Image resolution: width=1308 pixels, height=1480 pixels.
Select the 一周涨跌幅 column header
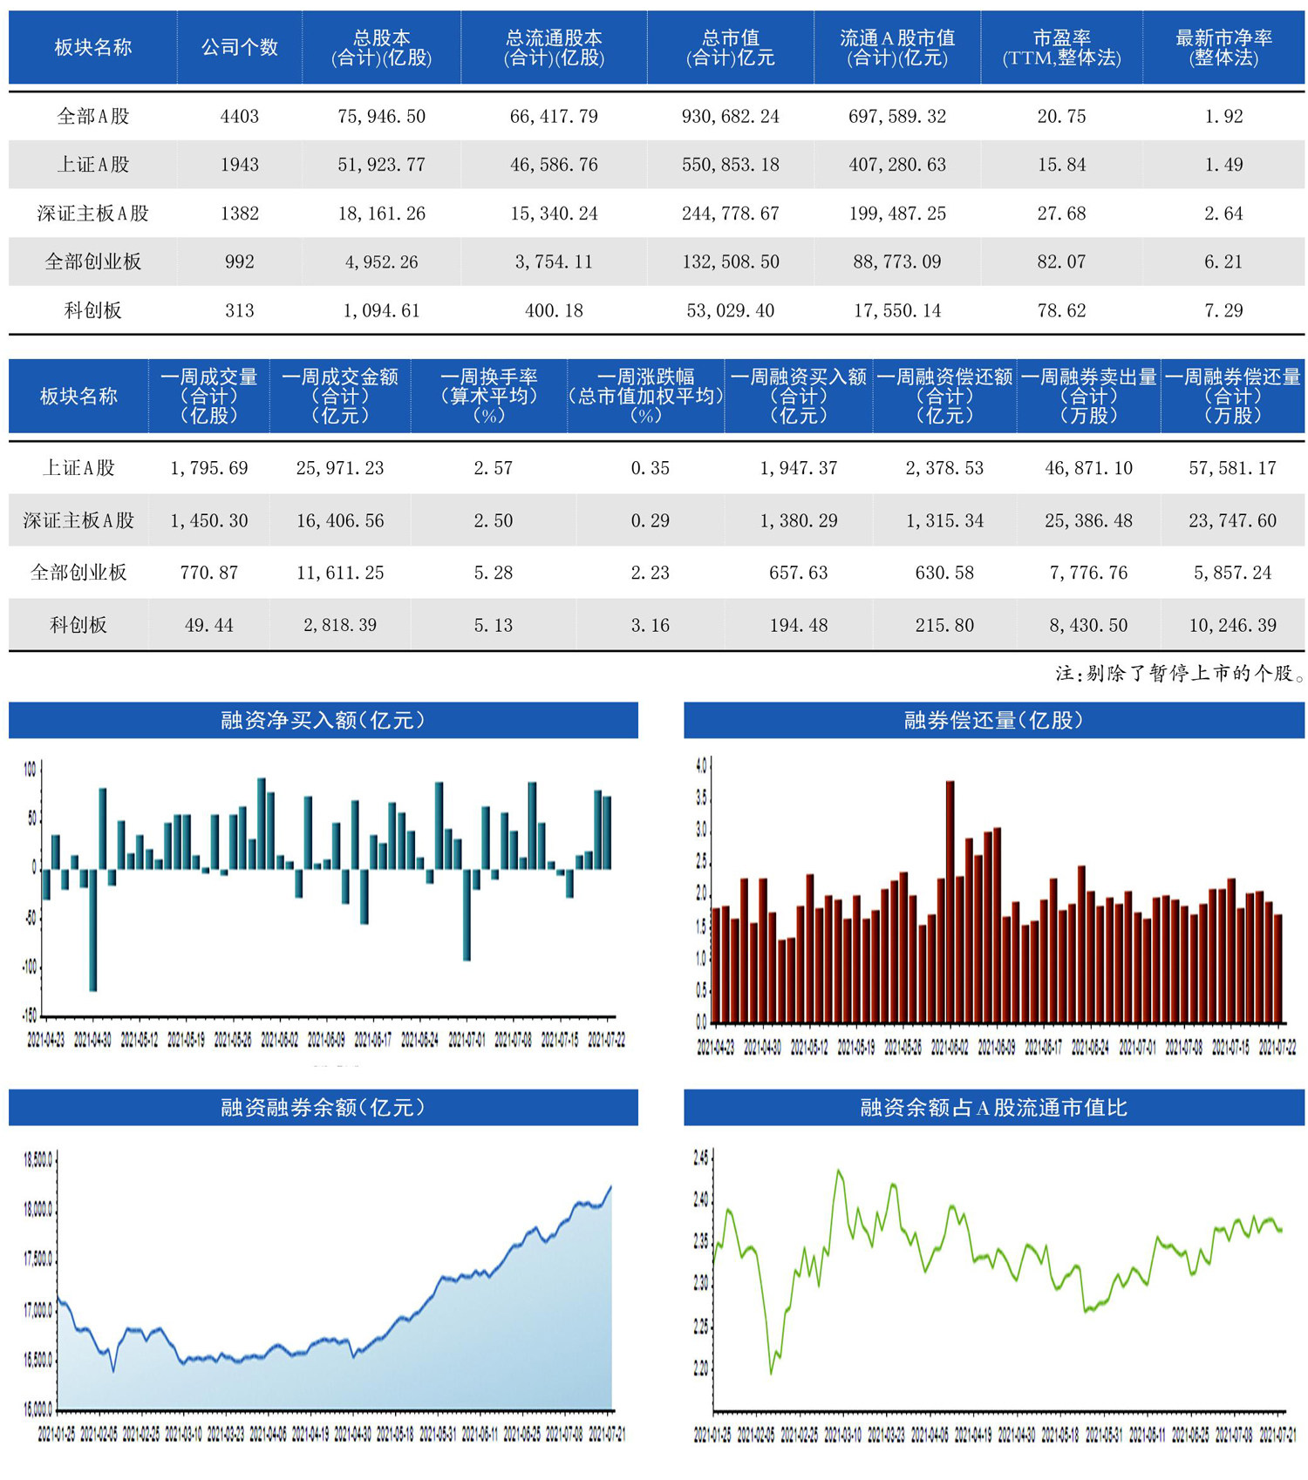tap(645, 396)
